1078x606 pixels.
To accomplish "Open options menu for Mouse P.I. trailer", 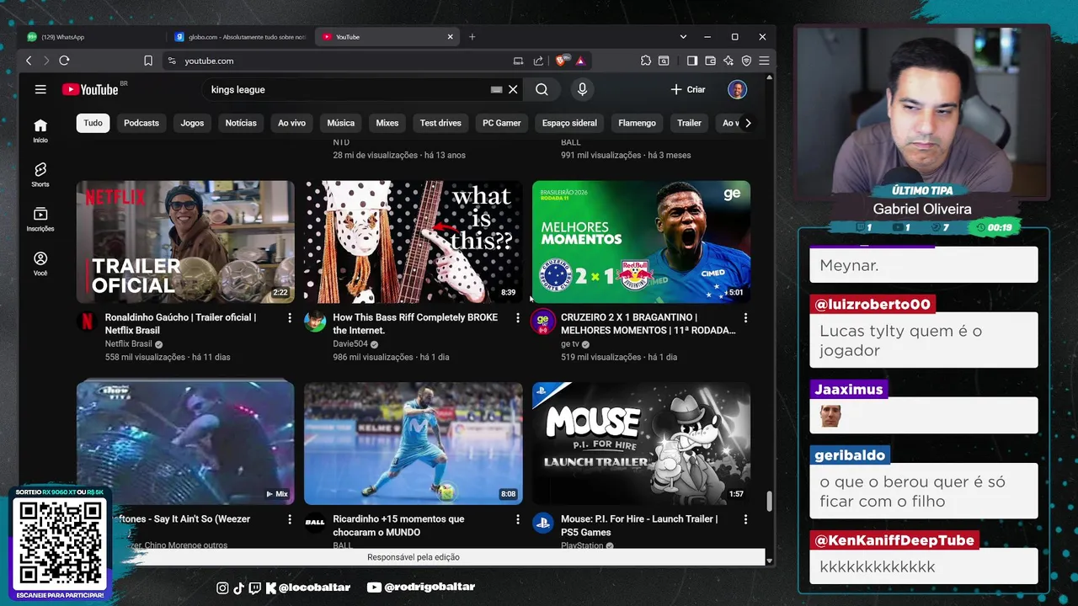I will pos(745,520).
